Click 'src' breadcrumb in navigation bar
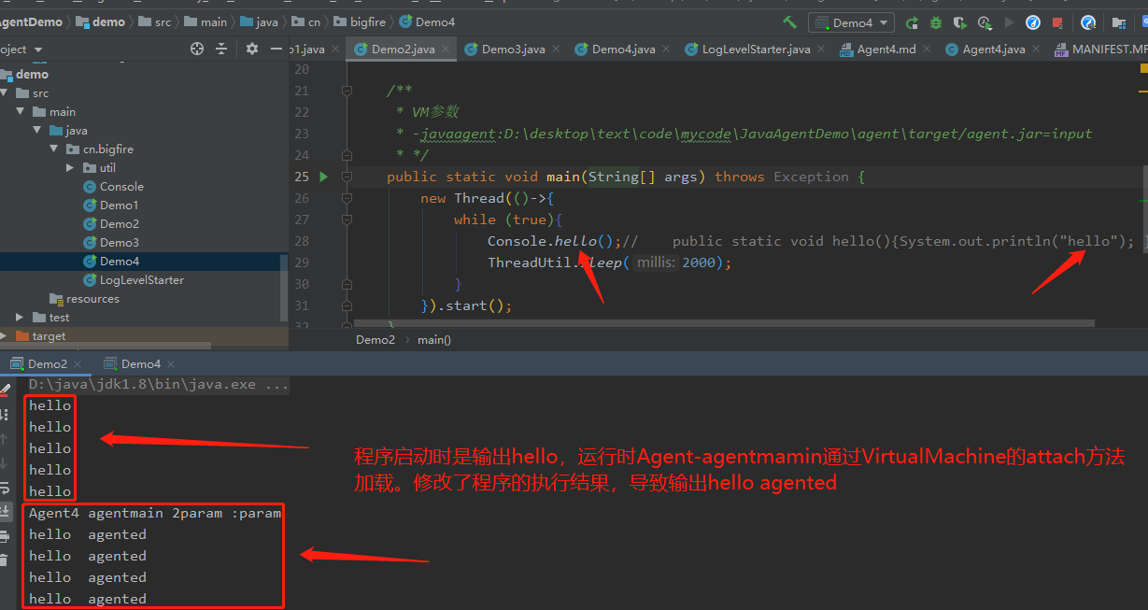 tap(155, 22)
